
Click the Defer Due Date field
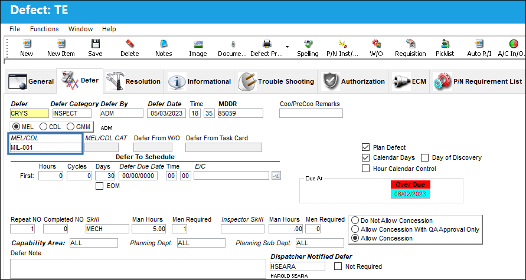click(139, 176)
